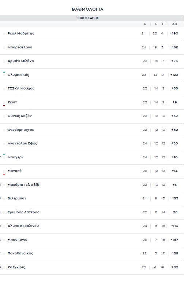
Task: Select the EUROLEAGUE tab header
Action: coord(88,18)
